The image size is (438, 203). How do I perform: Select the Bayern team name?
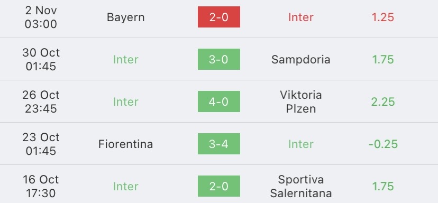pos(126,17)
